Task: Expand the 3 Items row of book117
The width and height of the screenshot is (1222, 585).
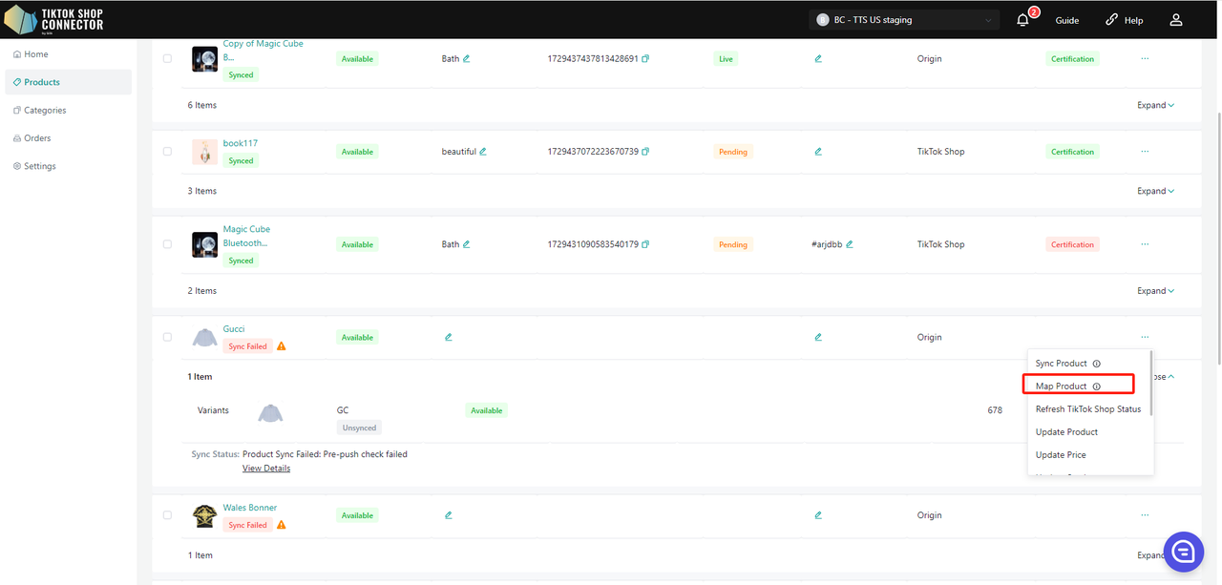Action: 1155,191
